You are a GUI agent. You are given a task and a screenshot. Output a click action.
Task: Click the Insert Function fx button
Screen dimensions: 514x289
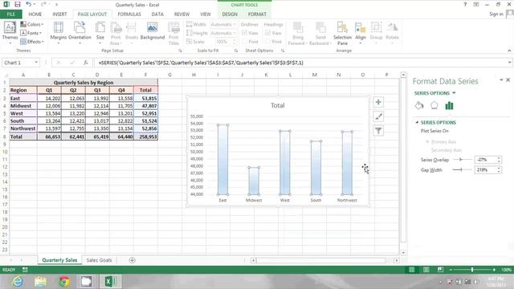(x=86, y=63)
